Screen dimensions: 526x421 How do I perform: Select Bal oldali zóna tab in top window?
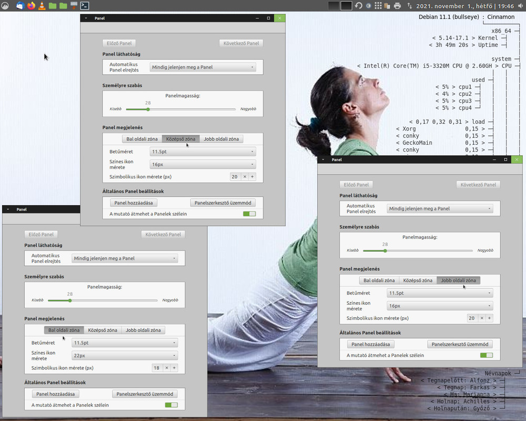click(142, 139)
